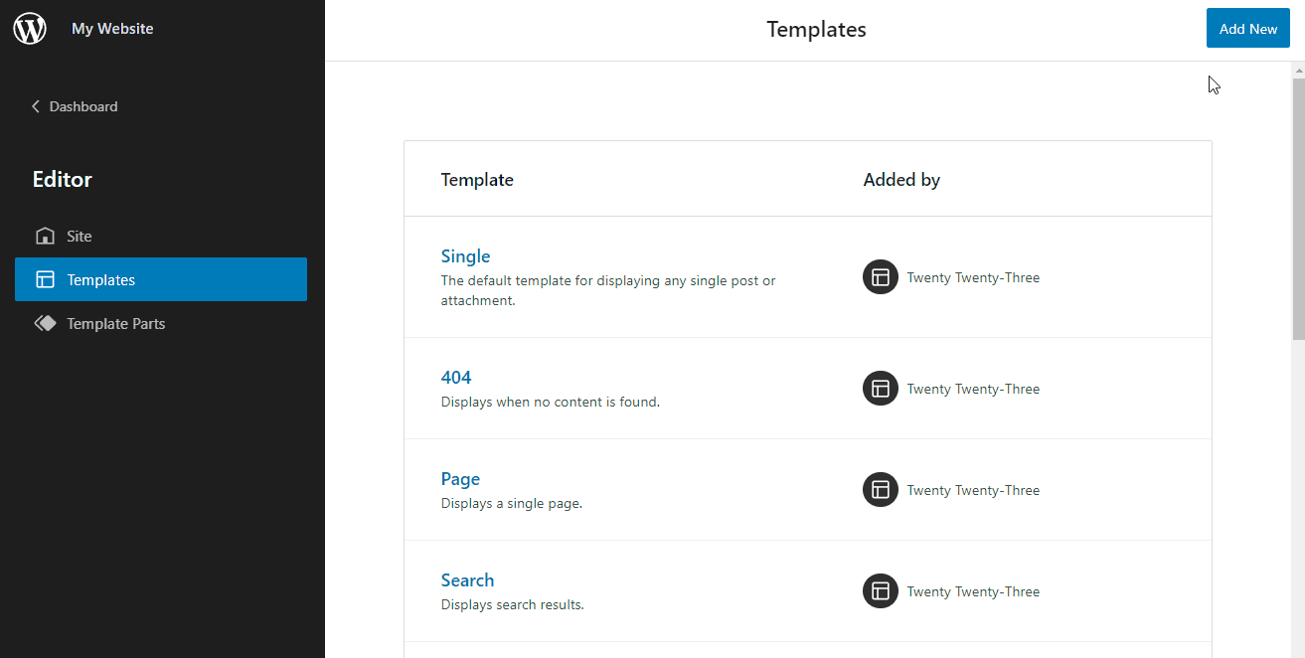Open the Site section from the sidebar
The image size is (1305, 658).
click(79, 236)
